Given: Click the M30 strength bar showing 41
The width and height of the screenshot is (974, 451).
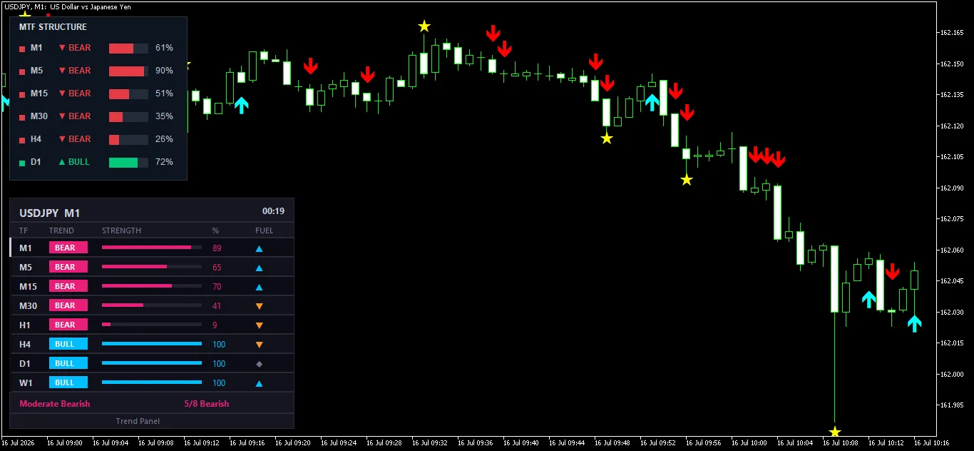Looking at the screenshot, I should click(152, 305).
